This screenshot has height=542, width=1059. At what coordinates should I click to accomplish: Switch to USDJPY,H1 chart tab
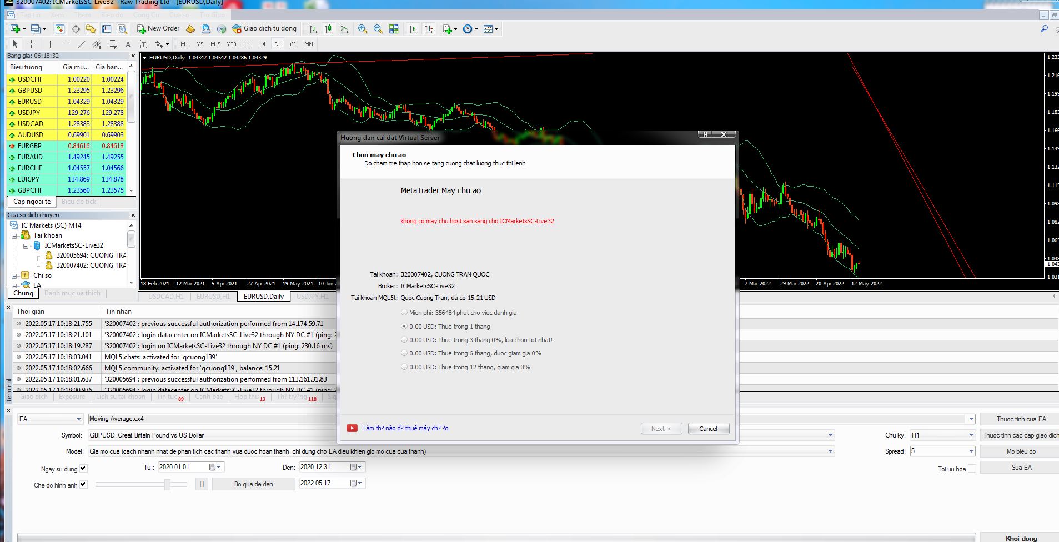(312, 297)
